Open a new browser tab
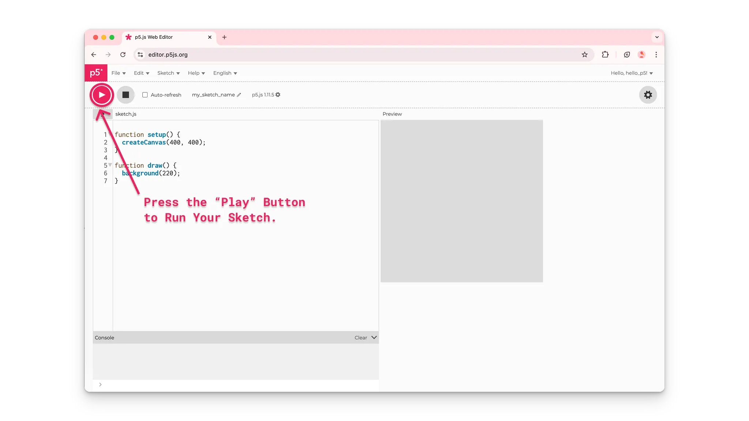 point(225,37)
